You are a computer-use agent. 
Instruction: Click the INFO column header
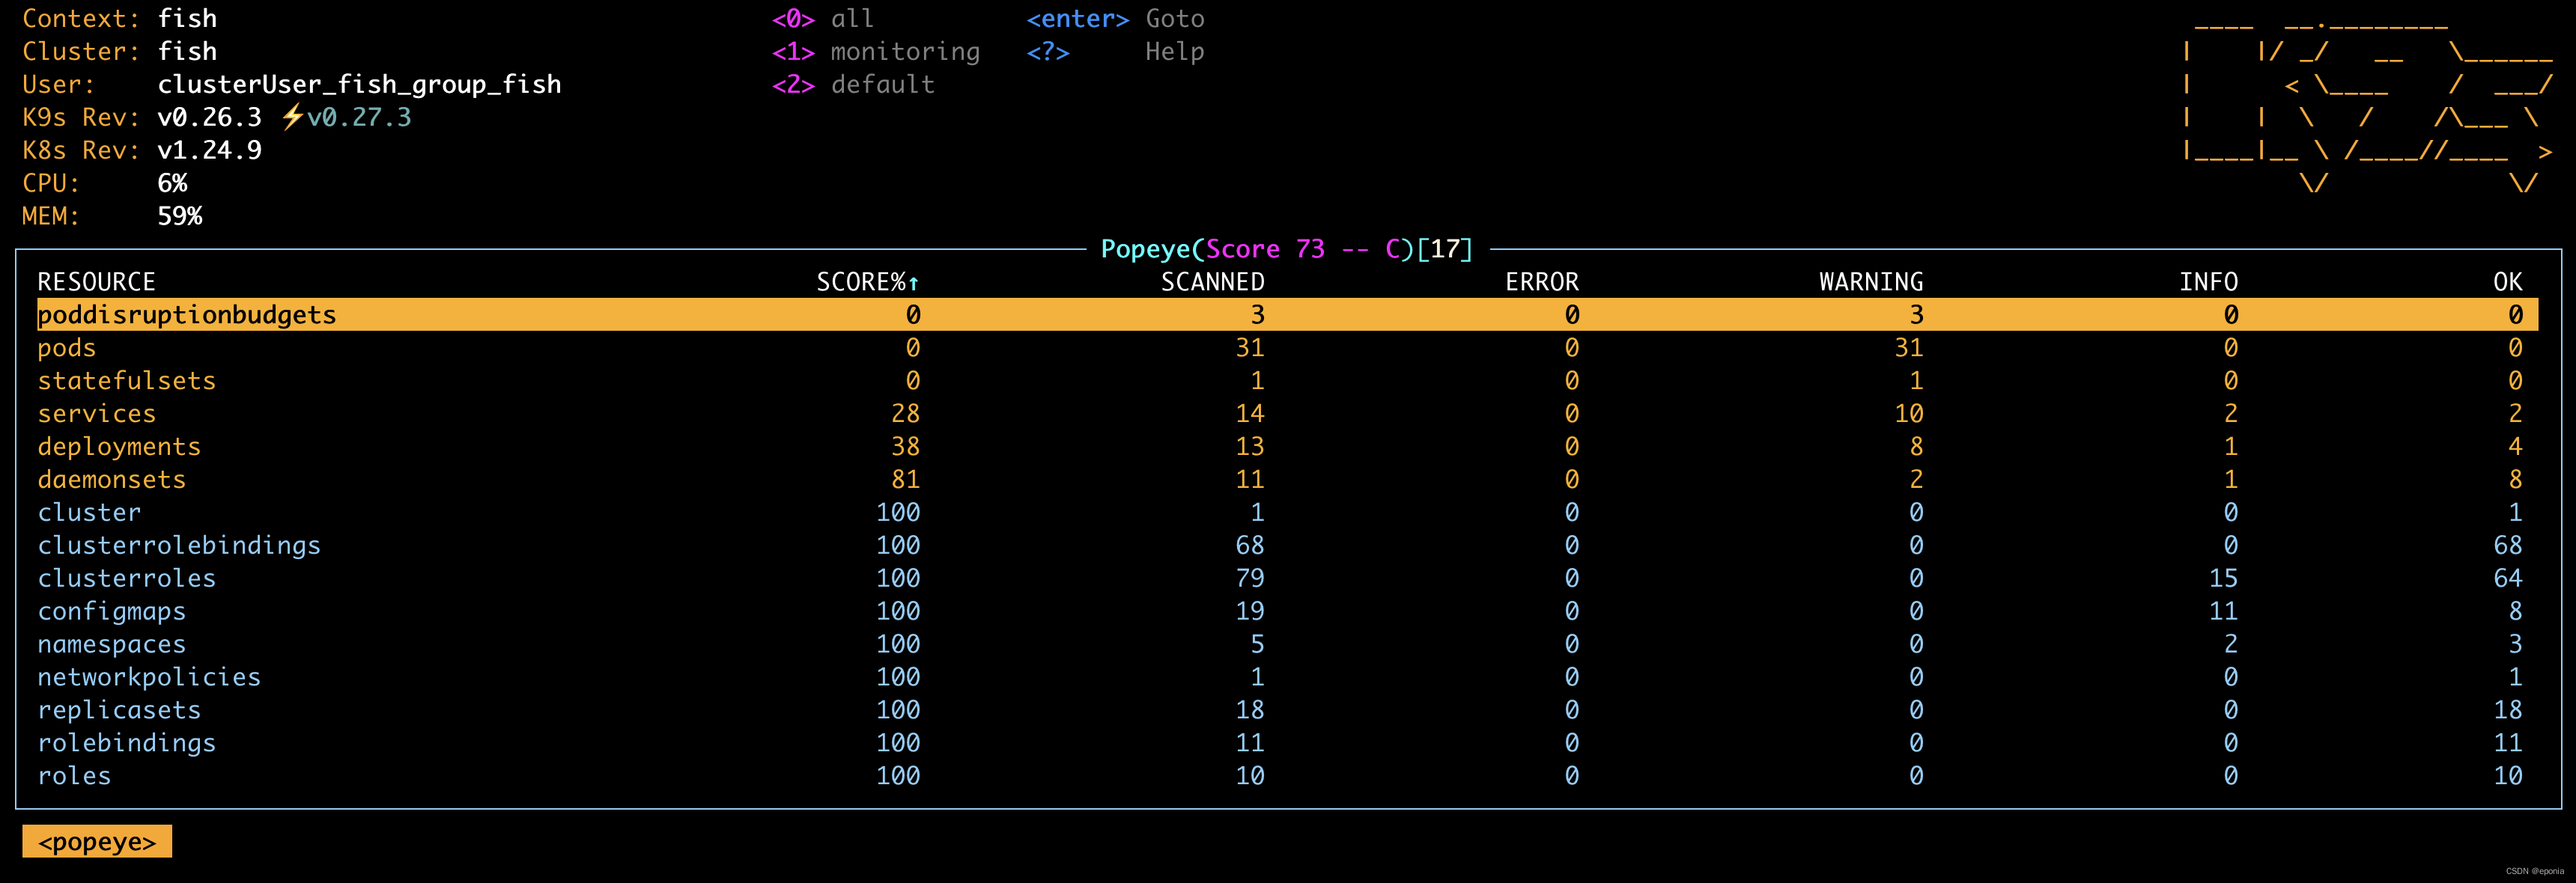point(2208,281)
